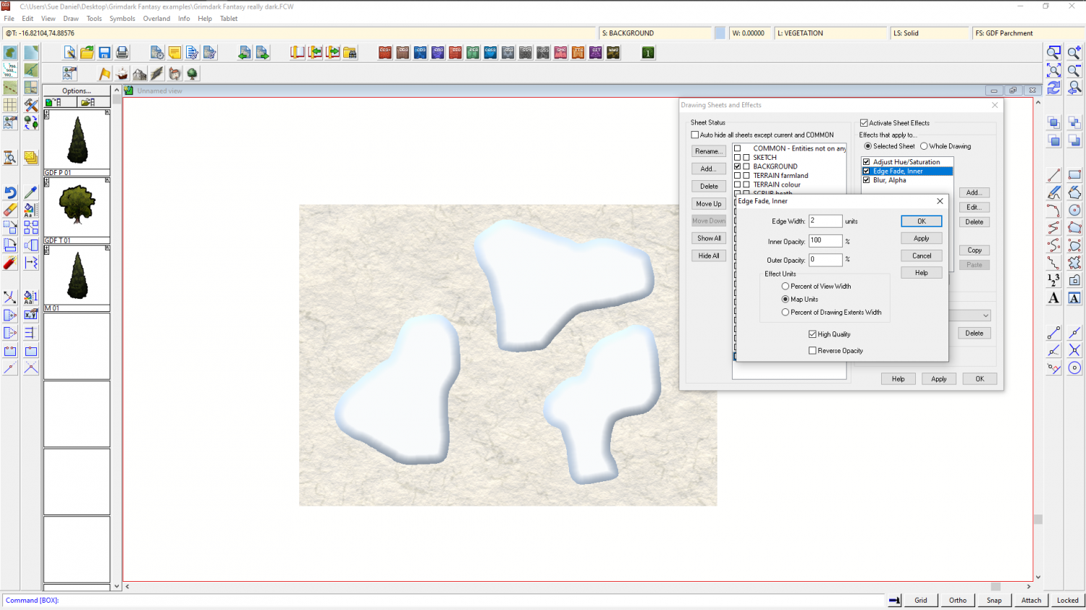Image resolution: width=1086 pixels, height=610 pixels.
Task: Open symbol catalog Options button
Action: click(x=77, y=91)
